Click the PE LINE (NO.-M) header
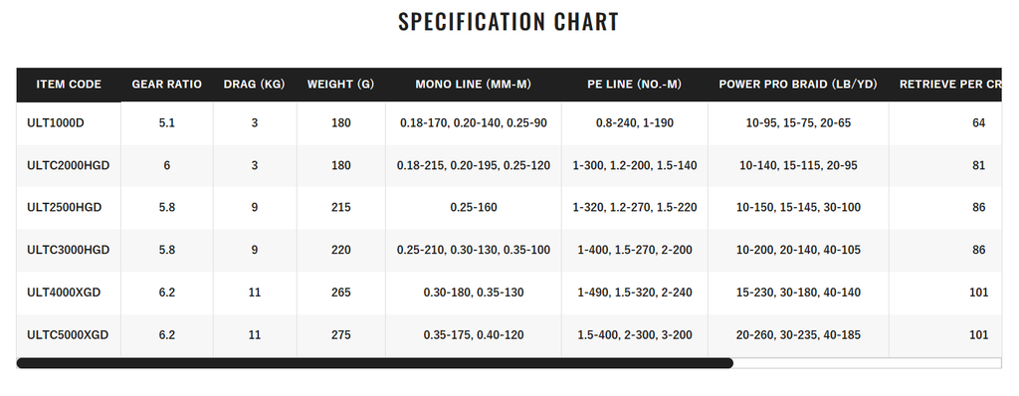Image resolution: width=1019 pixels, height=396 pixels. pyautogui.click(x=634, y=85)
